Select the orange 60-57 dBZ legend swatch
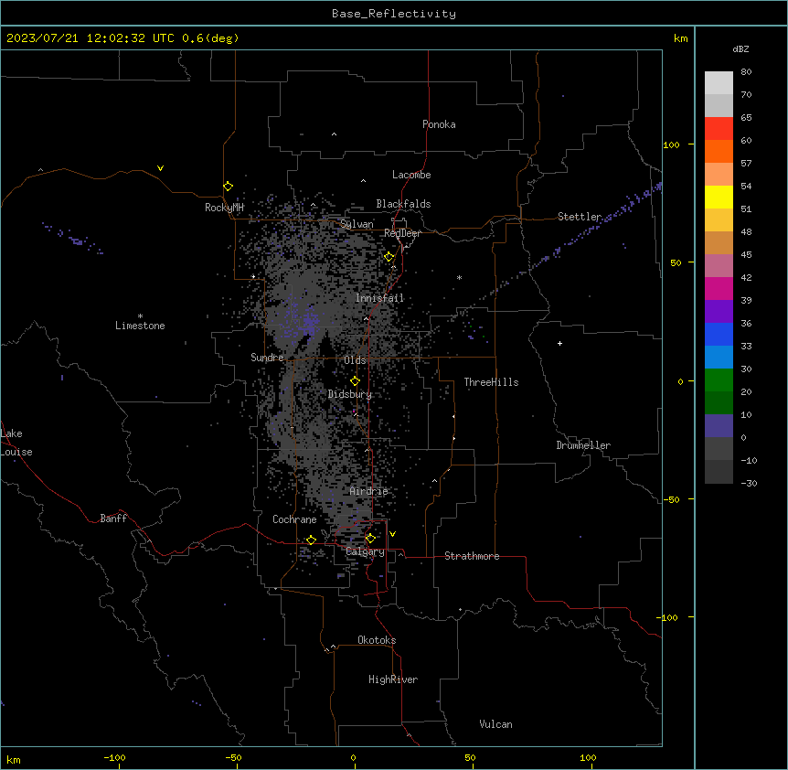This screenshot has height=770, width=788. pyautogui.click(x=719, y=152)
